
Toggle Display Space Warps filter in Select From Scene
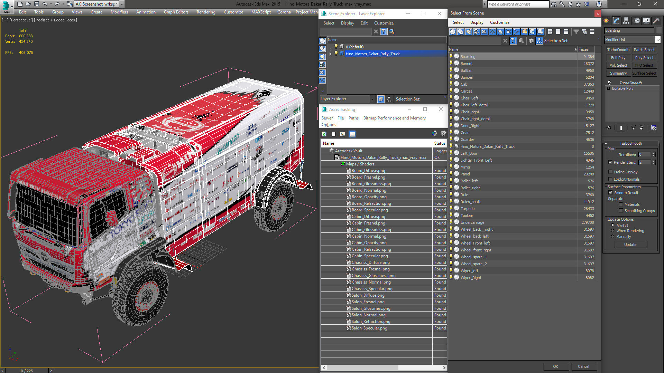[492, 32]
